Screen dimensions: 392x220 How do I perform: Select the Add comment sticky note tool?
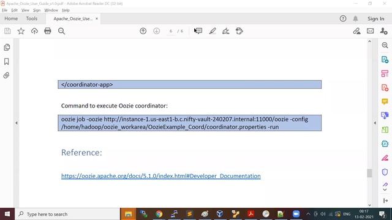click(x=198, y=31)
